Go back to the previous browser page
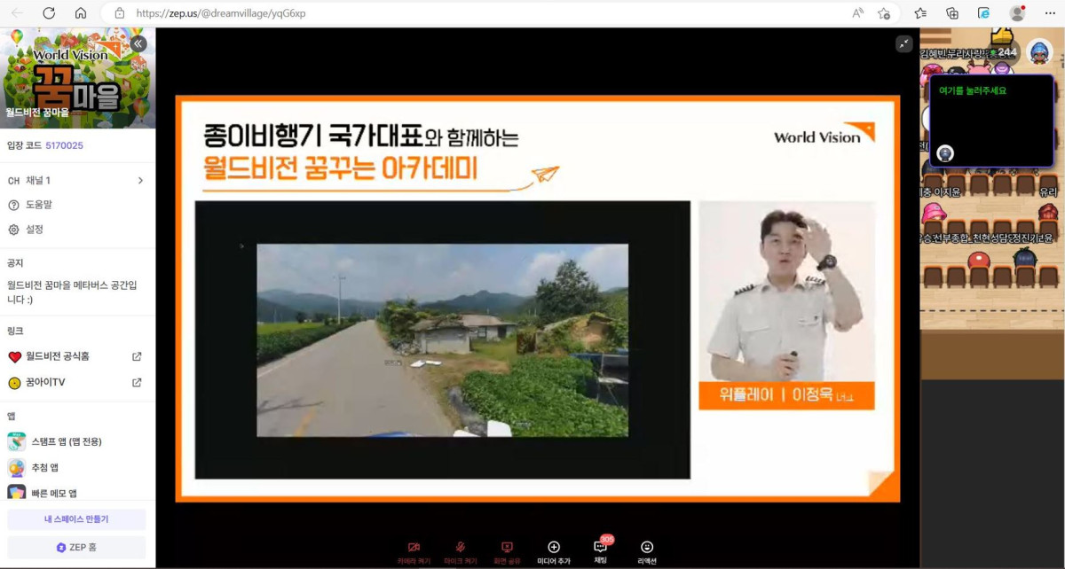 (18, 13)
